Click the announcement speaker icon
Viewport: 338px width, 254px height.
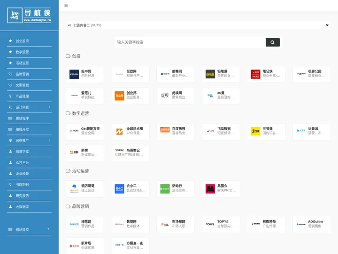pyautogui.click(x=69, y=25)
